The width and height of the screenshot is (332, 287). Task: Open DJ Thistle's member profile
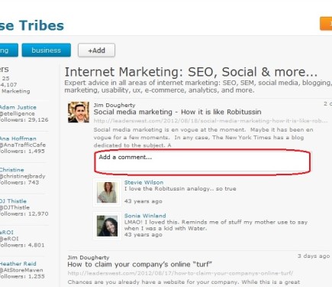point(13,201)
